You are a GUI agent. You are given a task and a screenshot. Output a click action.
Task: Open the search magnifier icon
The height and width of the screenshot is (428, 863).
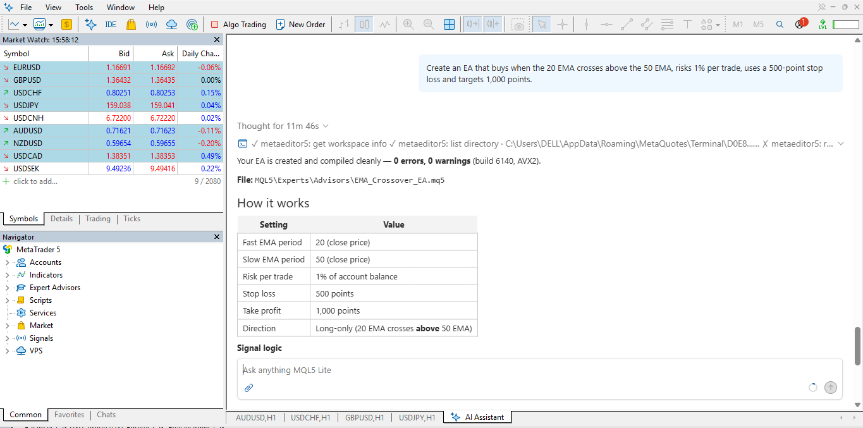[780, 25]
